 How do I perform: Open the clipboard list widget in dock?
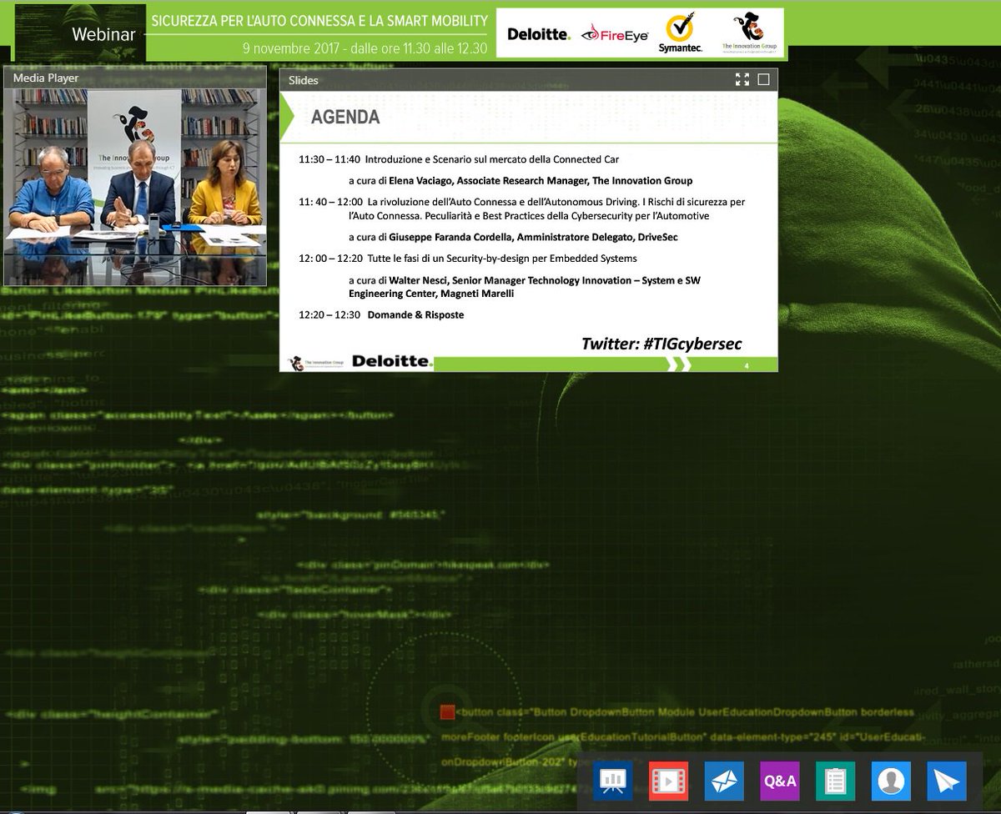click(835, 781)
